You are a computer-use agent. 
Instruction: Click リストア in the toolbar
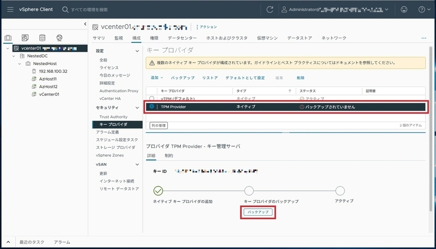pyautogui.click(x=210, y=78)
